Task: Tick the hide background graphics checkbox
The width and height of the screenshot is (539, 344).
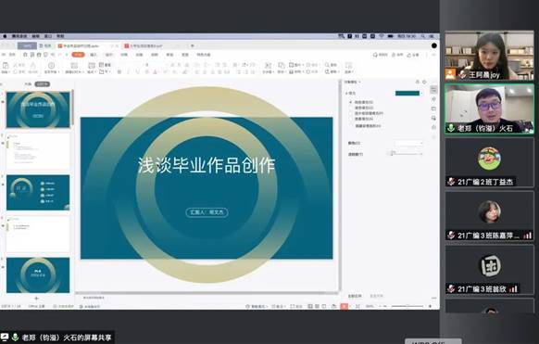Action: 351,126
